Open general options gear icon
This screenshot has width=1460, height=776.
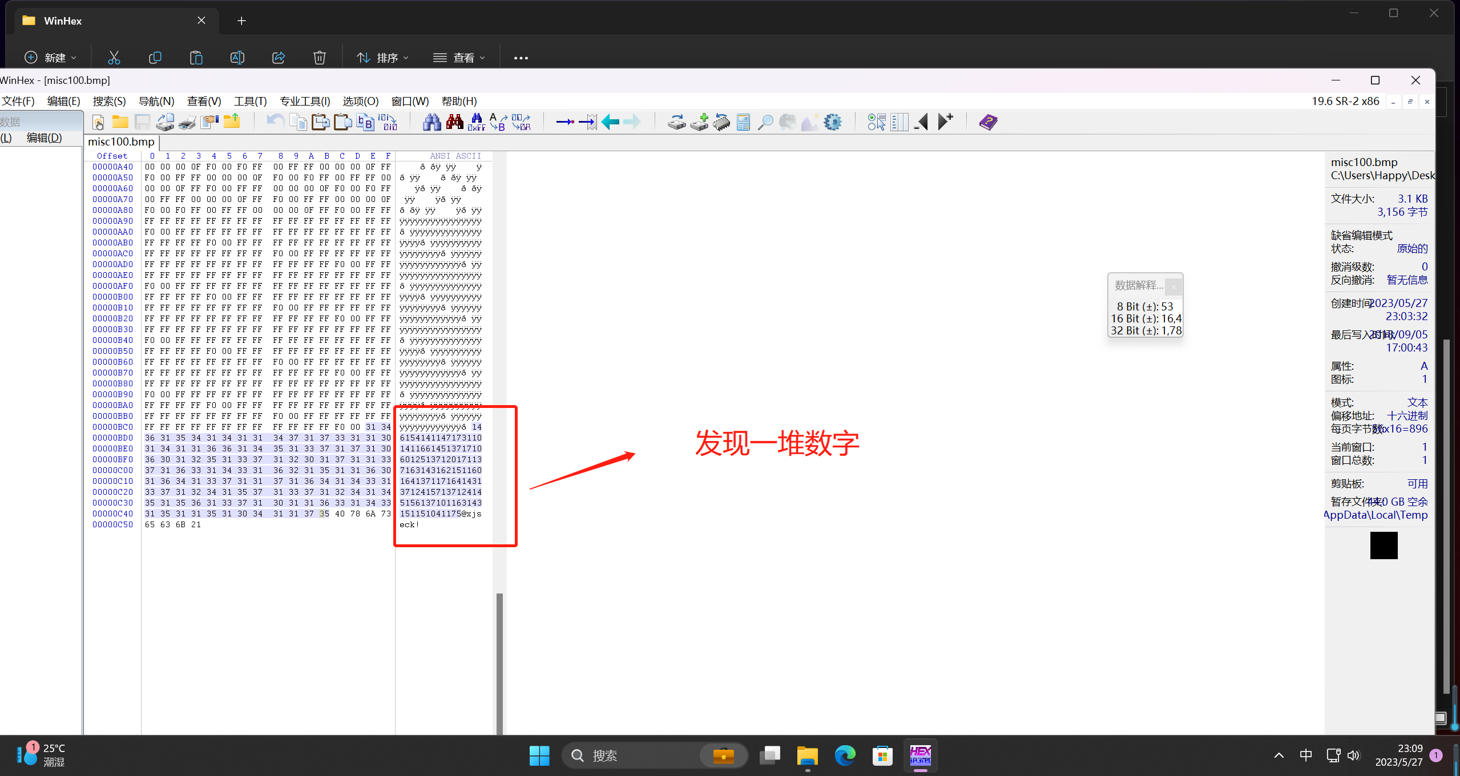pyautogui.click(x=833, y=122)
